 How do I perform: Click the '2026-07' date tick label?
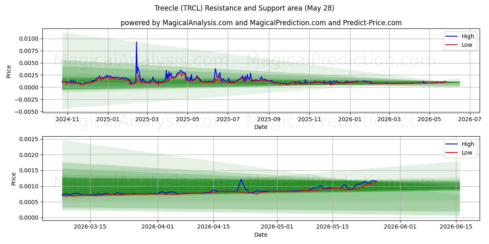469,120
